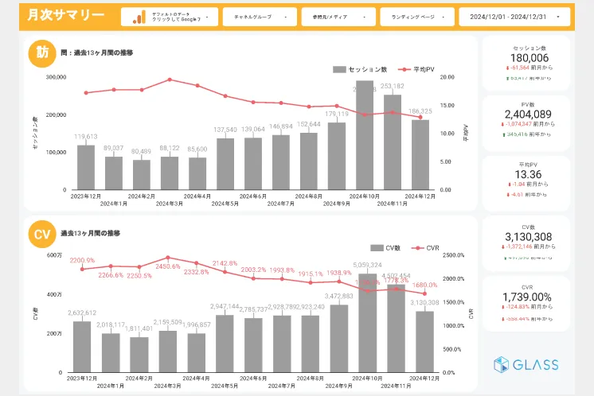Open the ランディングページ dropdown filter

coord(417,17)
